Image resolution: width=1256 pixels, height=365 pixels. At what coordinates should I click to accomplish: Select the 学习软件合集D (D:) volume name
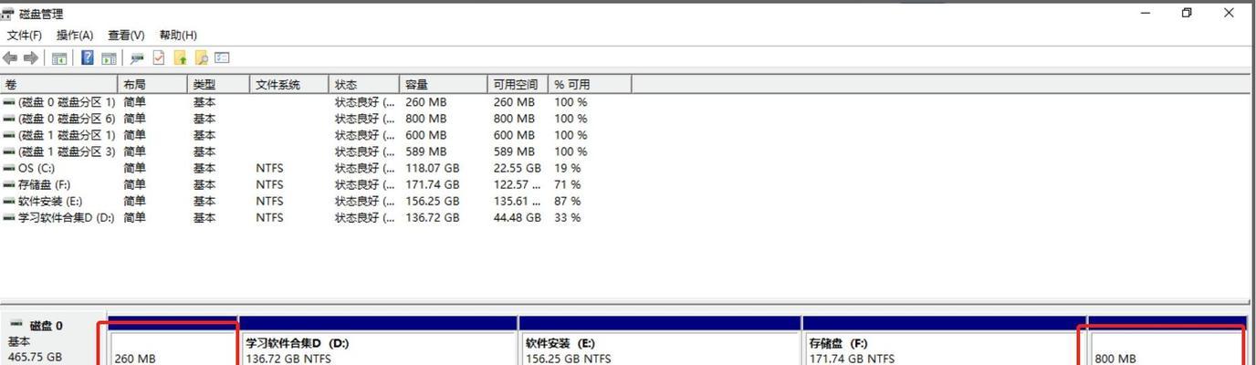coord(67,217)
